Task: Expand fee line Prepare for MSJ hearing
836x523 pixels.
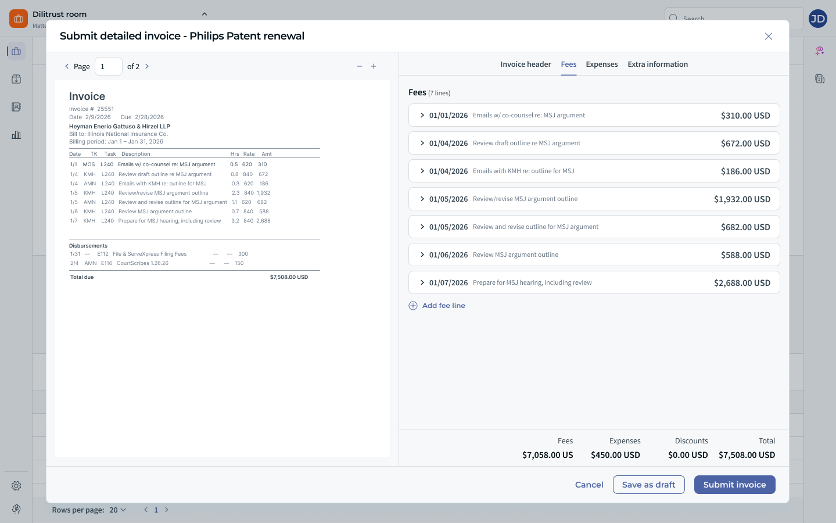Action: 422,282
